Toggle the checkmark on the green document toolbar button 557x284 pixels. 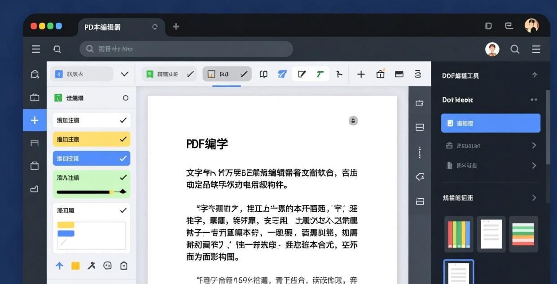pyautogui.click(x=190, y=74)
